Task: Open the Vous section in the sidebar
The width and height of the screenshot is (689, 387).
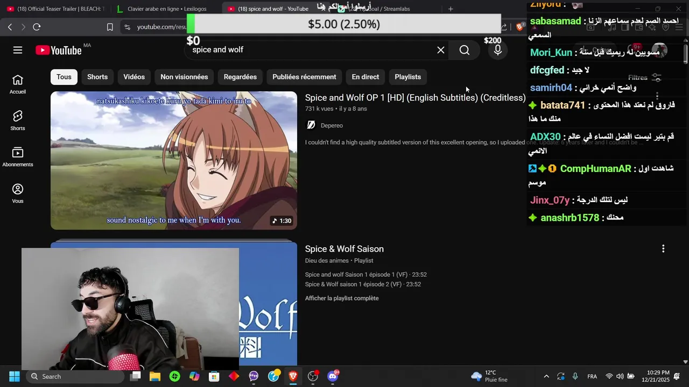Action: point(18,193)
